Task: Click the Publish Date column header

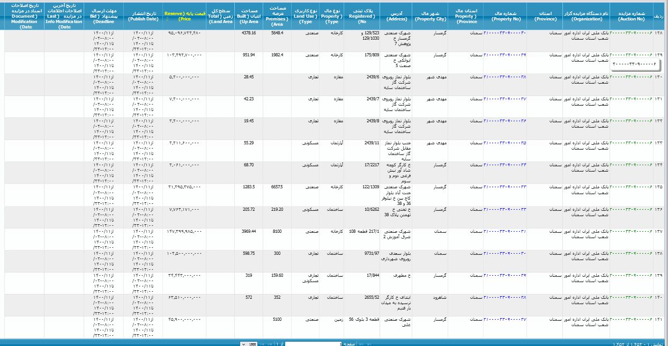Action: (x=143, y=15)
